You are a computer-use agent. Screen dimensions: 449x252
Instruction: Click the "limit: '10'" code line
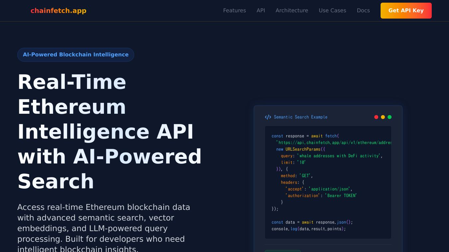[x=293, y=162]
